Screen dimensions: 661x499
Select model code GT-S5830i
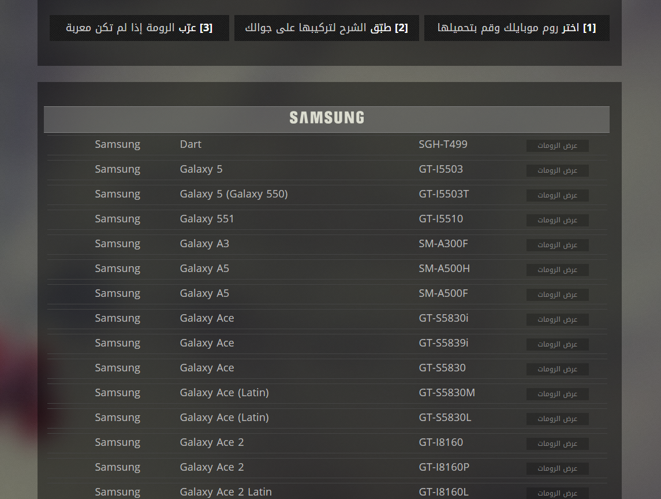443,318
